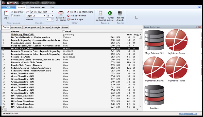The width and height of the screenshot is (203, 117).
Task: Open the Ouvertures tab
Action: point(16,27)
